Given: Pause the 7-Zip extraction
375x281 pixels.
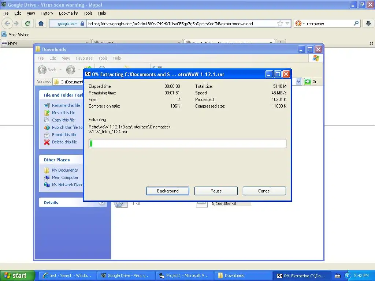Looking at the screenshot, I should click(216, 191).
